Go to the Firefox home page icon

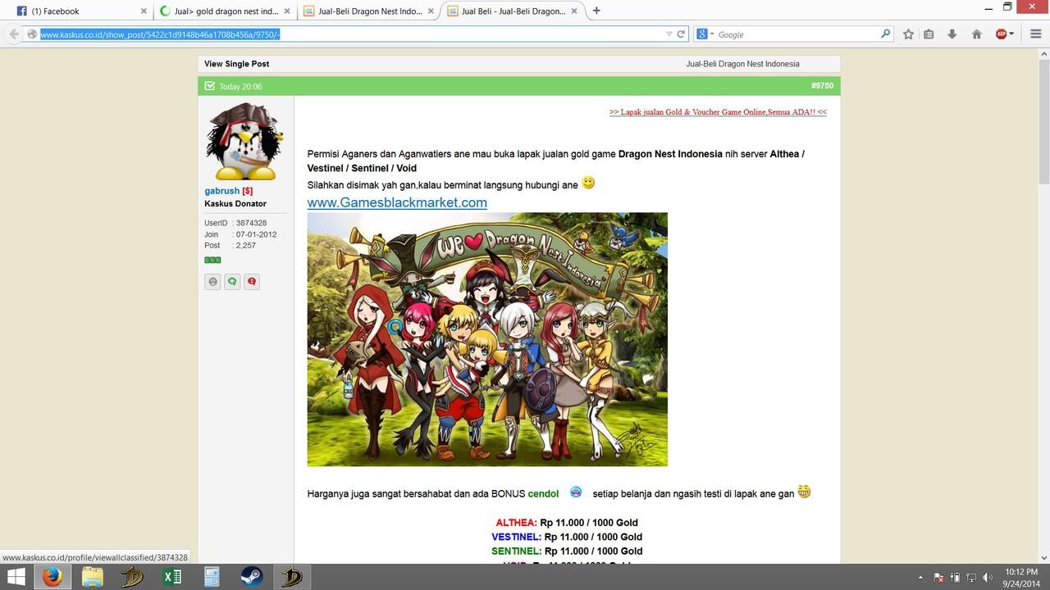(x=976, y=34)
